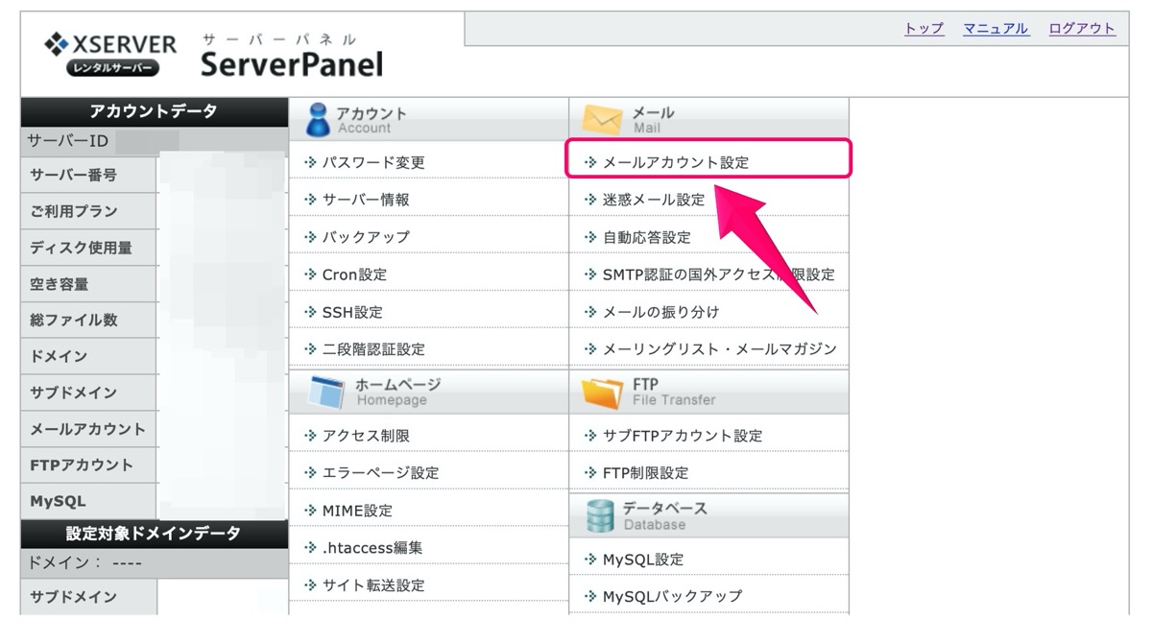Click the ご利用プラン row label
The image size is (1152, 644).
(73, 211)
